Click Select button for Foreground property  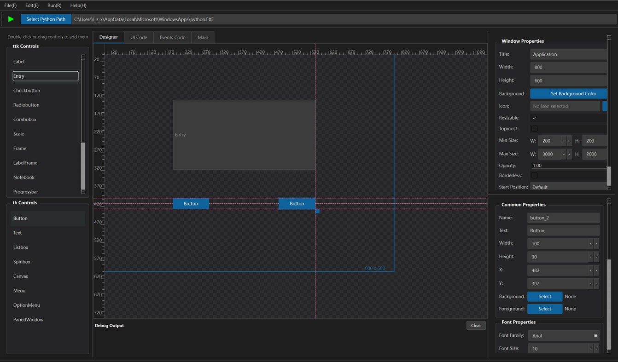545,309
